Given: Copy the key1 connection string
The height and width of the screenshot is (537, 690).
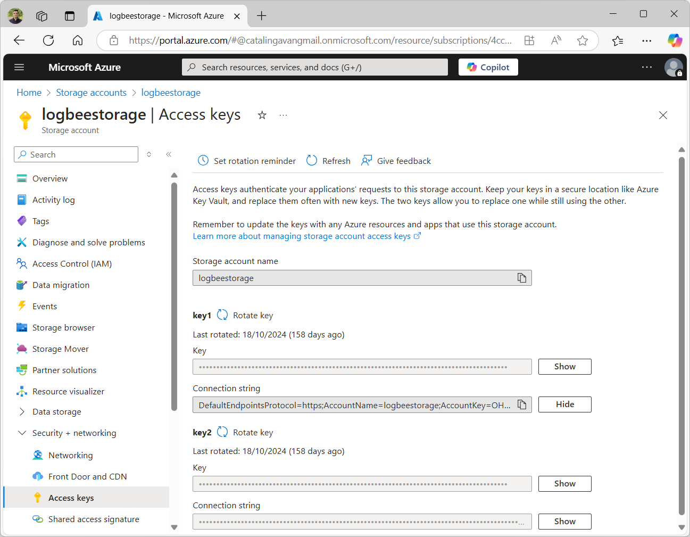Looking at the screenshot, I should tap(521, 404).
